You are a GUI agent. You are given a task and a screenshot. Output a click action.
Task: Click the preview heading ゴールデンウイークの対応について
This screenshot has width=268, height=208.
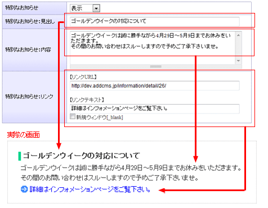[x=81, y=156]
